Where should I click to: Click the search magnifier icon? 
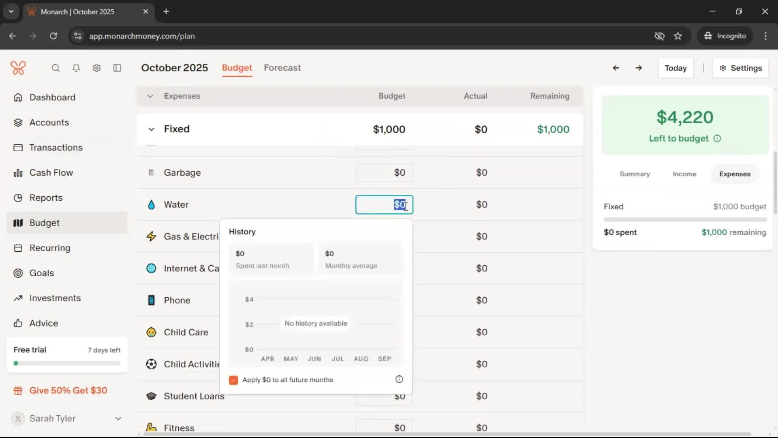[x=56, y=68]
